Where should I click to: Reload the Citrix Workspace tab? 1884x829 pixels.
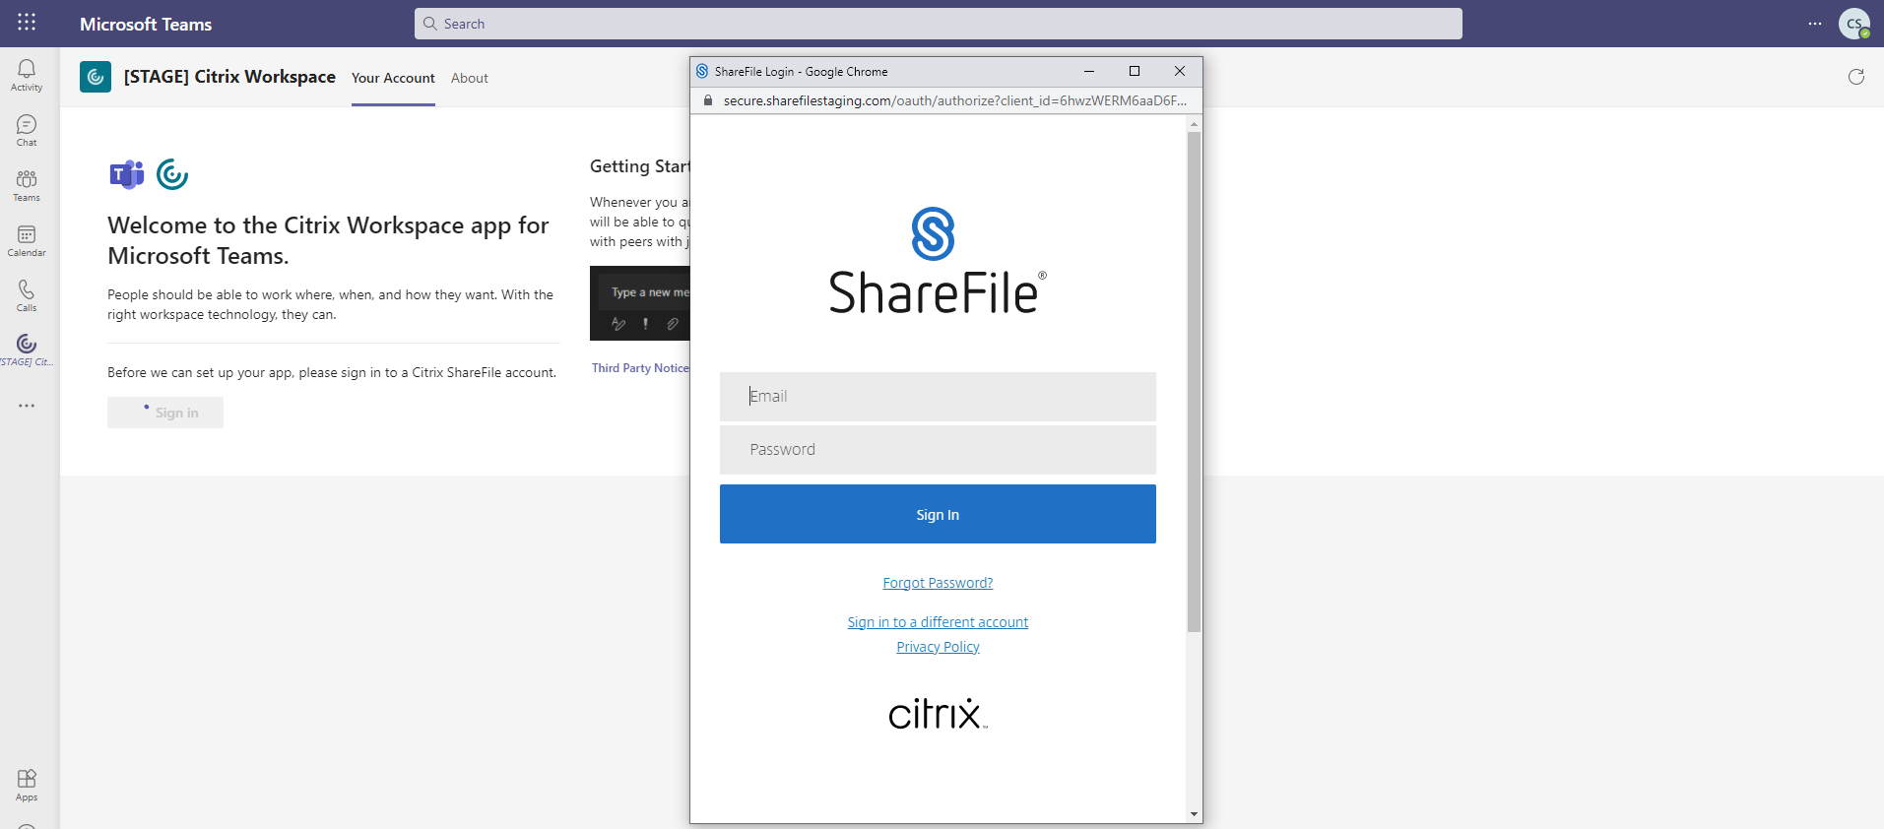(x=1856, y=77)
